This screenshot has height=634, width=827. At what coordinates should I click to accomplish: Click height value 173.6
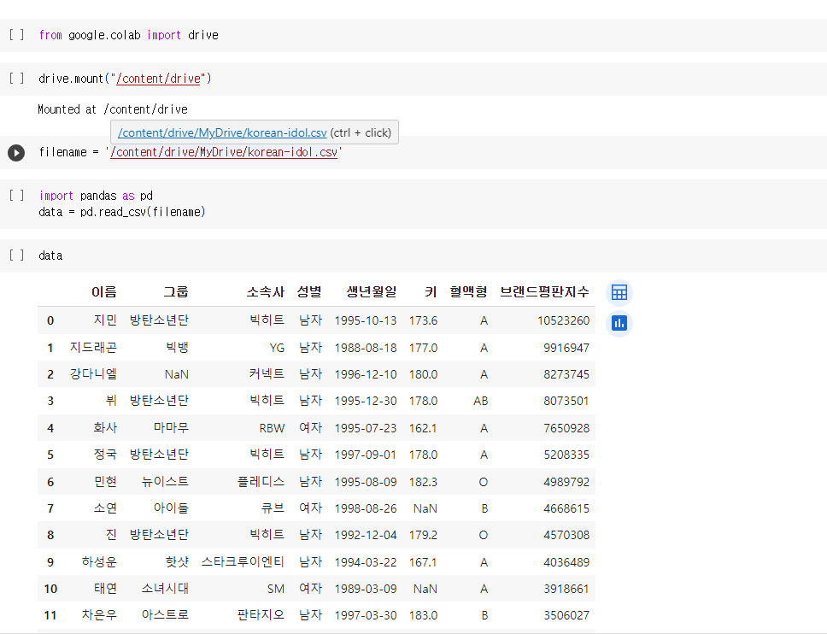pyautogui.click(x=423, y=320)
